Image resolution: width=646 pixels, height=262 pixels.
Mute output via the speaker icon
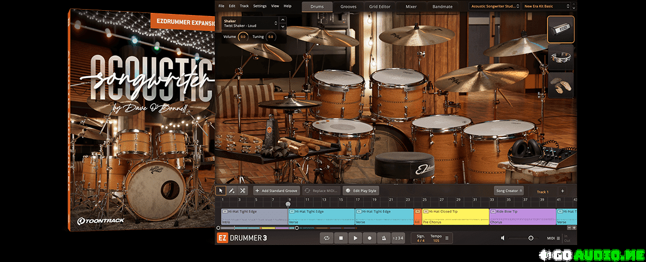pyautogui.click(x=503, y=238)
